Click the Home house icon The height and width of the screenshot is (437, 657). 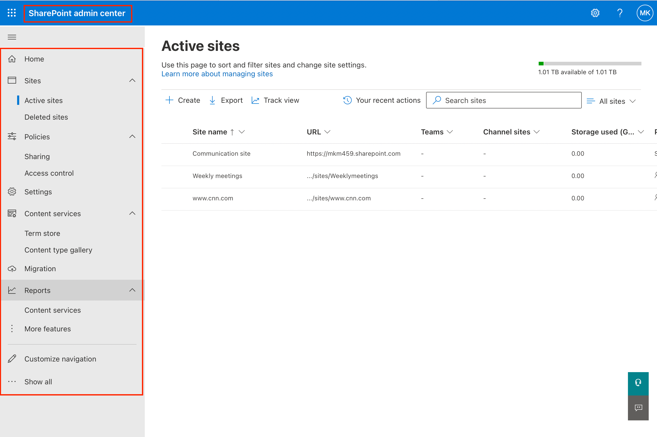(x=12, y=59)
